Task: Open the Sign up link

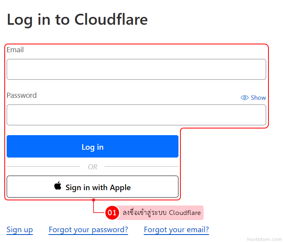Action: pos(20,230)
